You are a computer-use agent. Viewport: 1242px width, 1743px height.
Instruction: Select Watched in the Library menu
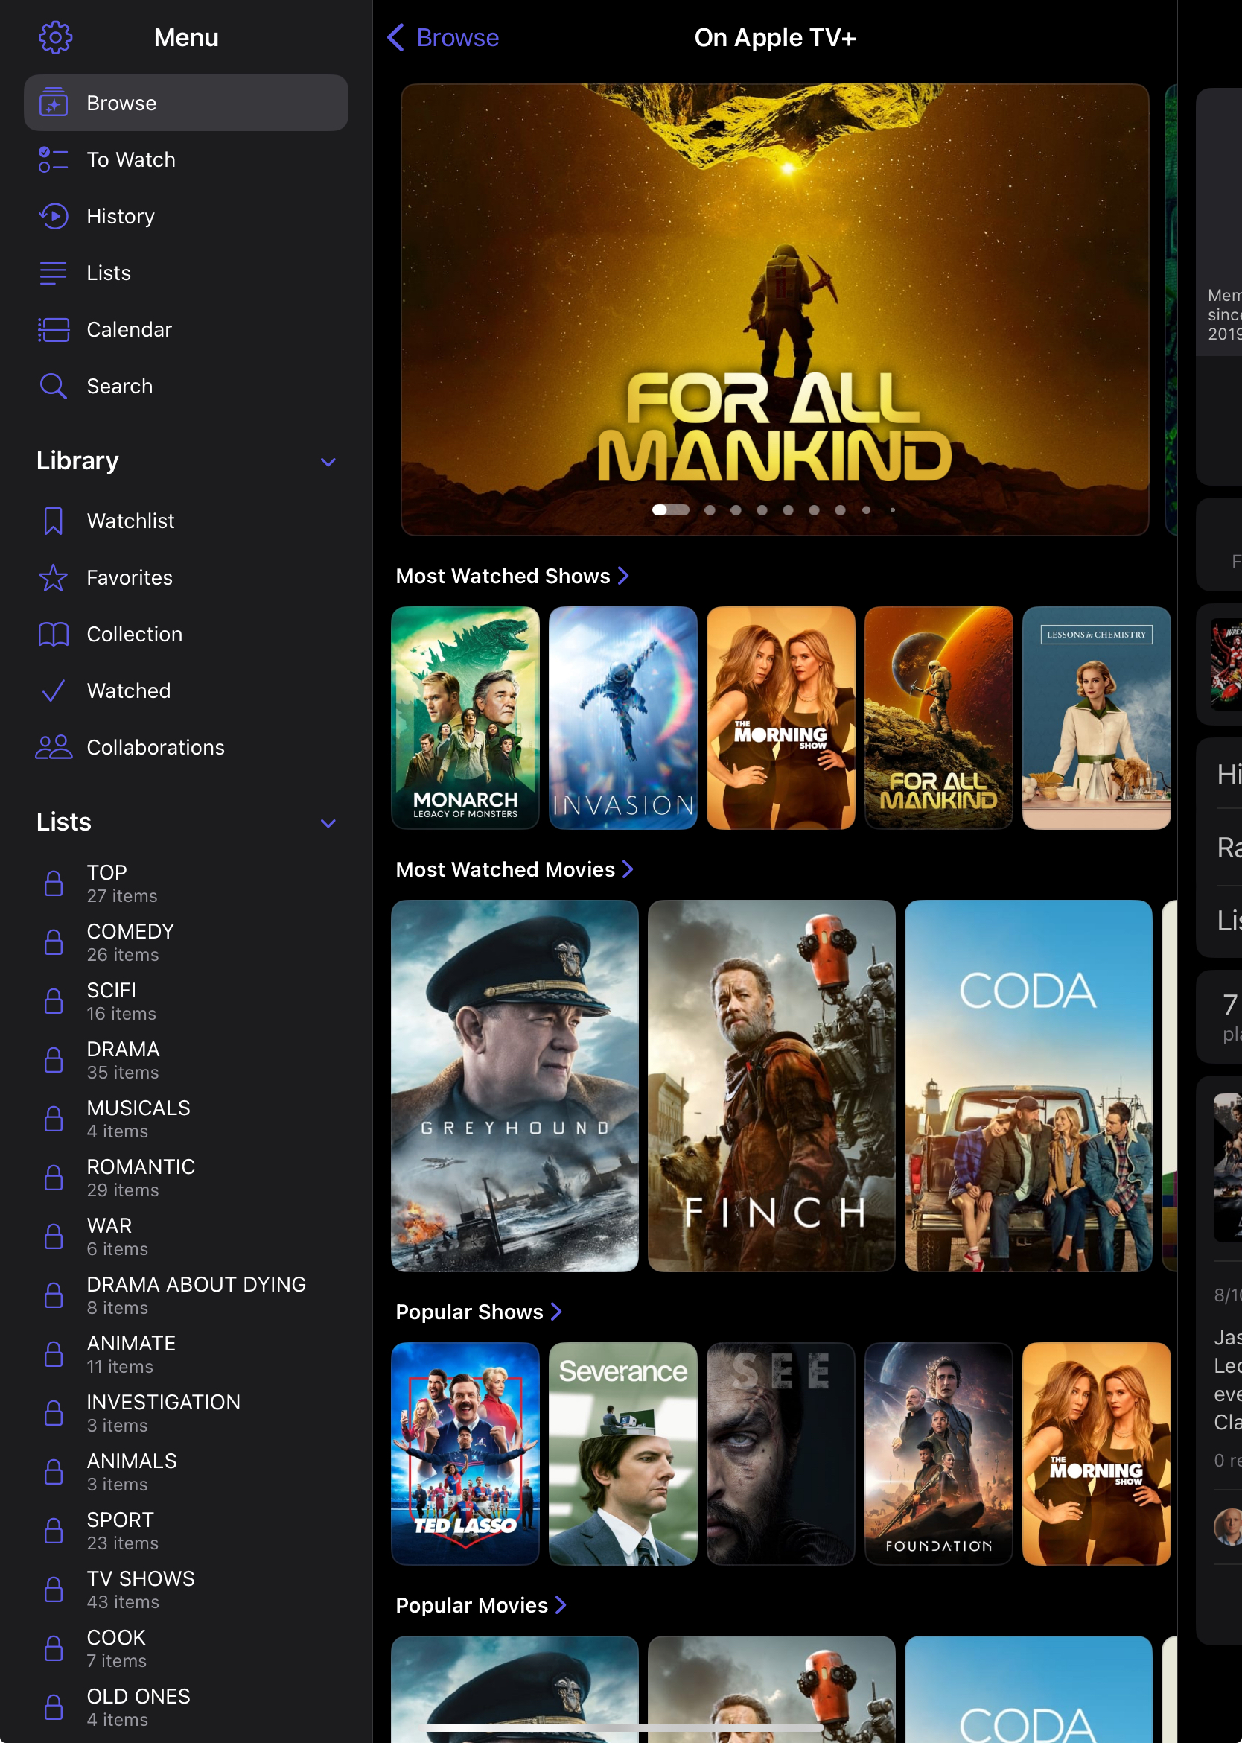pos(129,691)
